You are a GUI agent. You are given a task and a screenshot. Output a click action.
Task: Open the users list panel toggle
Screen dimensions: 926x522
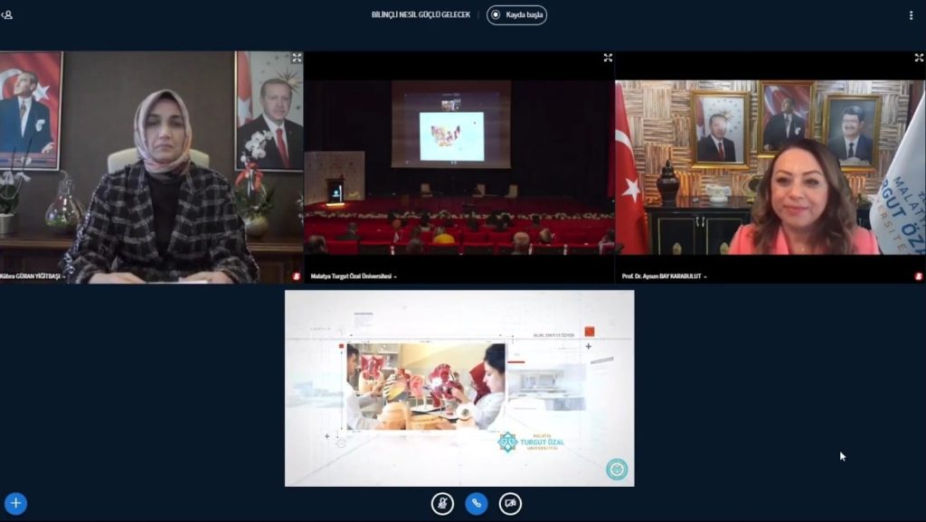[8, 14]
